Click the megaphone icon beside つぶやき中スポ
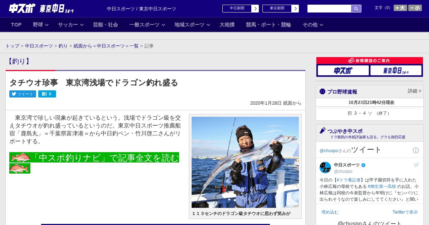 point(322,131)
